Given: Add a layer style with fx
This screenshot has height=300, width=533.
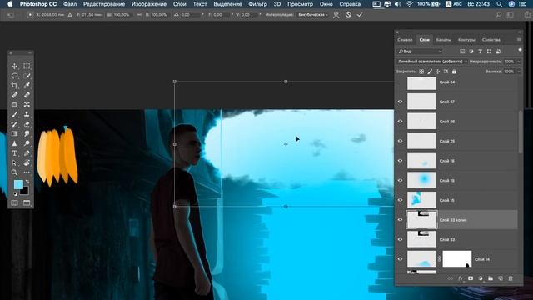Looking at the screenshot, I should coord(461,278).
